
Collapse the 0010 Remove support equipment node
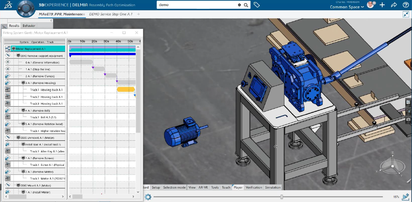click(18, 56)
